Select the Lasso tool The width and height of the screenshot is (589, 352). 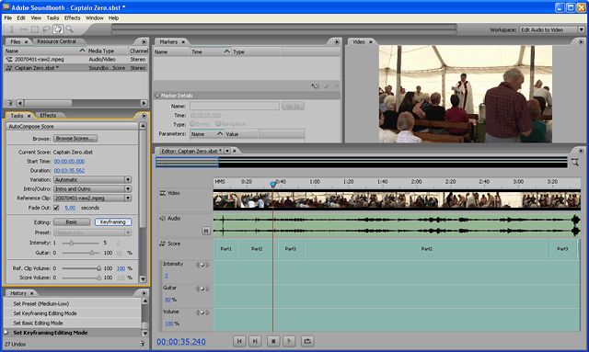46,28
